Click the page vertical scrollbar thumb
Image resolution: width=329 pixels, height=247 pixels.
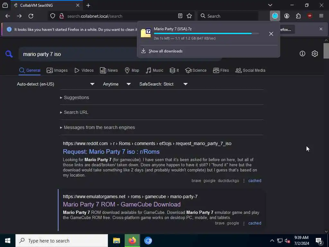click(326, 50)
